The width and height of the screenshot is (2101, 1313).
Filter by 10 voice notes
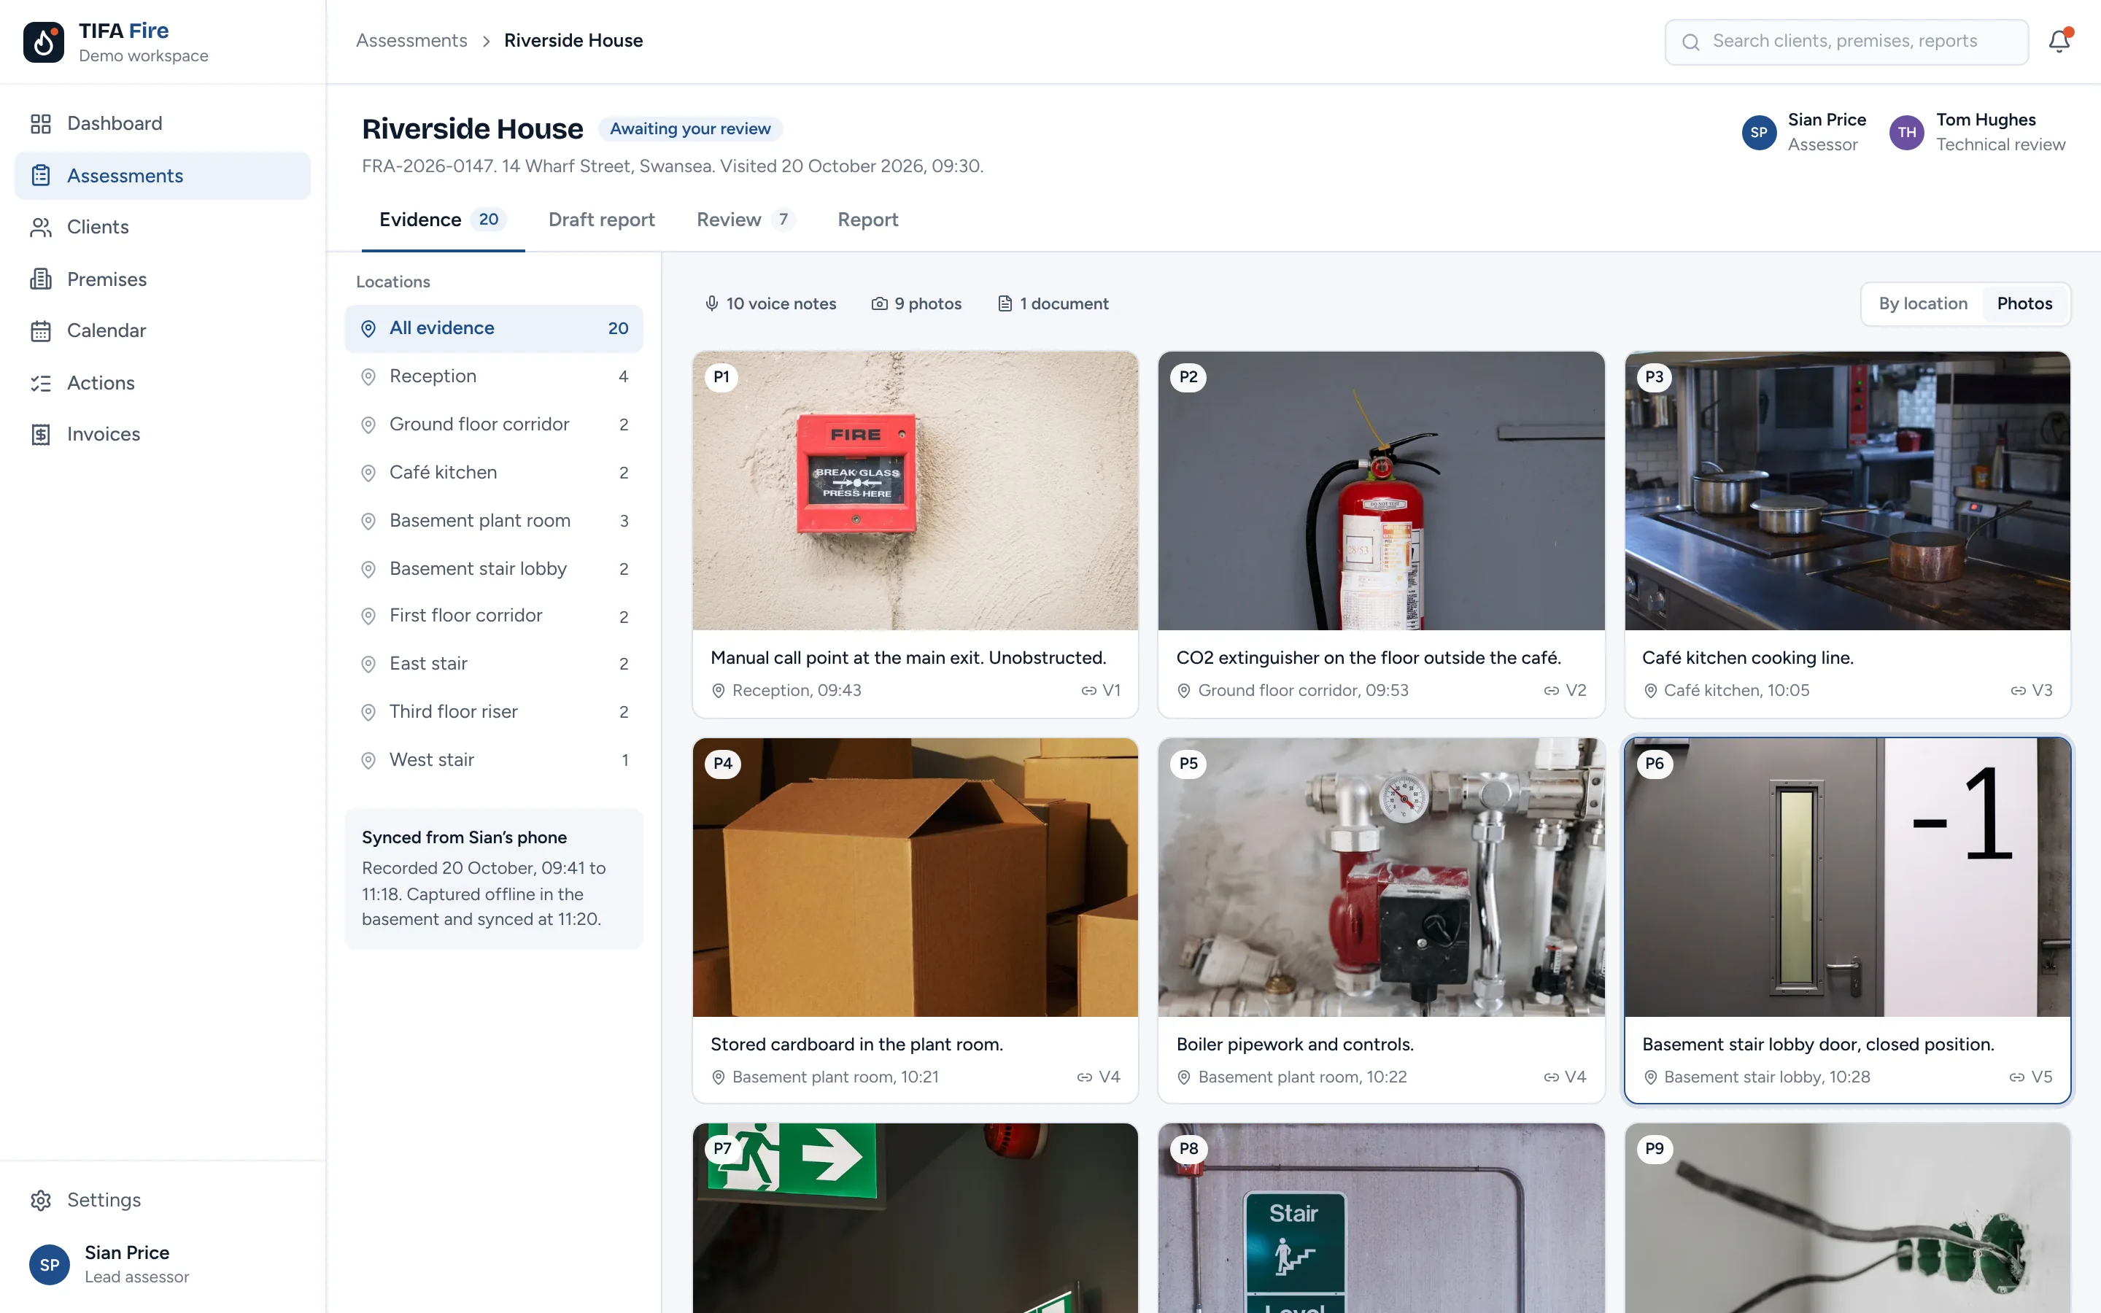[x=770, y=303]
